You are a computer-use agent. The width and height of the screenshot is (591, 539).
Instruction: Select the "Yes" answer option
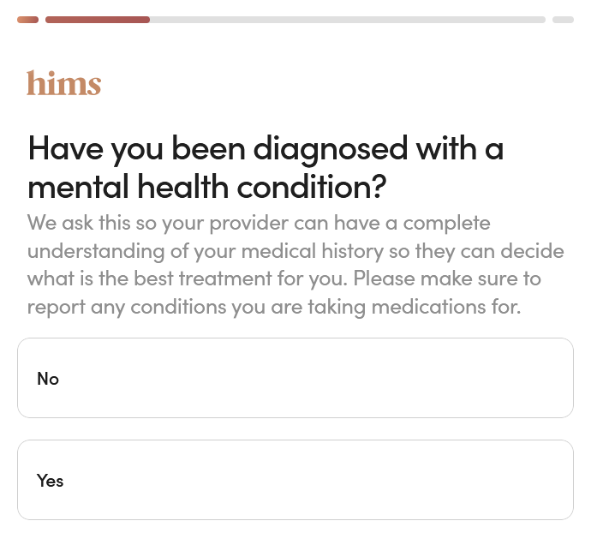pyautogui.click(x=295, y=480)
